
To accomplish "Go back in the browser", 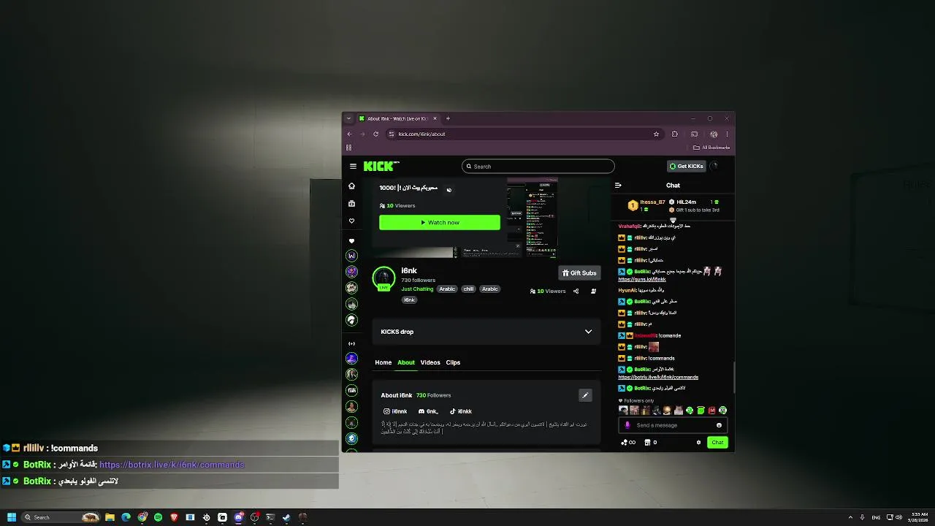I will [349, 134].
